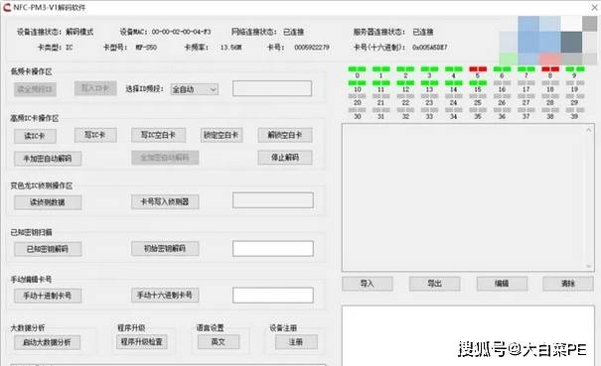This screenshot has width=601, height=366.
Task: Click the 注册 device registration button
Action: (x=296, y=341)
